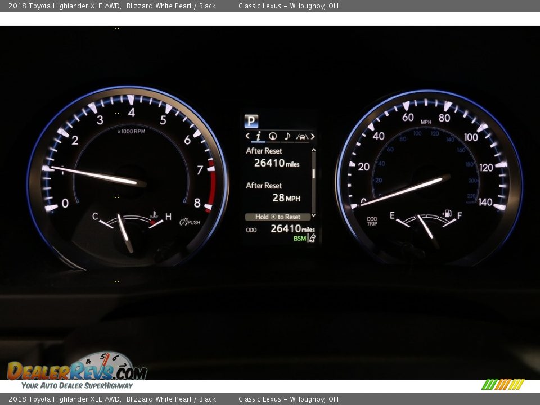Click the F full mark on the fuel gauge
The height and width of the screenshot is (405, 540).
click(x=459, y=215)
